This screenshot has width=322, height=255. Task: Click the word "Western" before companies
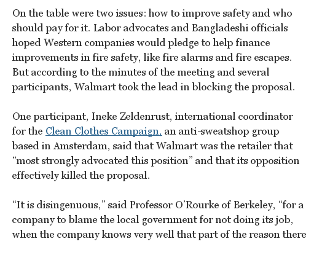(63, 43)
